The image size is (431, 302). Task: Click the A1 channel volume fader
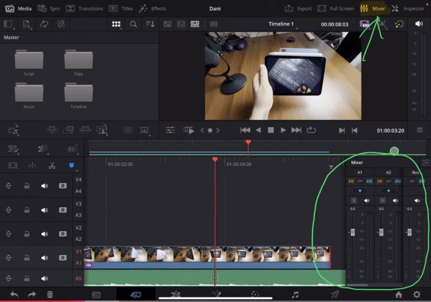pyautogui.click(x=352, y=232)
